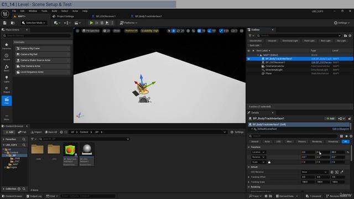Open the OSC Receiver None dropdown

click(314, 172)
